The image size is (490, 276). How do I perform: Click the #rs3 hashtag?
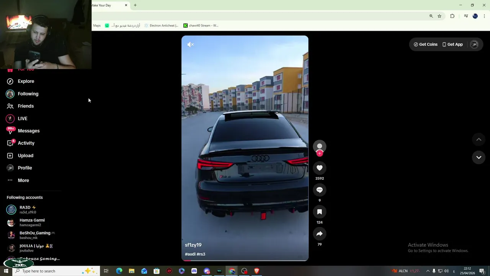pos(201,254)
